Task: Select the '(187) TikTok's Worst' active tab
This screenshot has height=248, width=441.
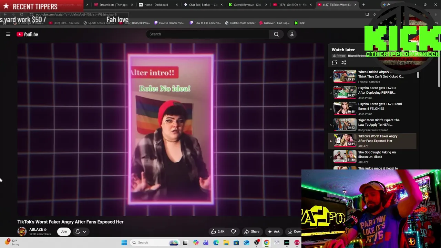Action: click(x=337, y=5)
